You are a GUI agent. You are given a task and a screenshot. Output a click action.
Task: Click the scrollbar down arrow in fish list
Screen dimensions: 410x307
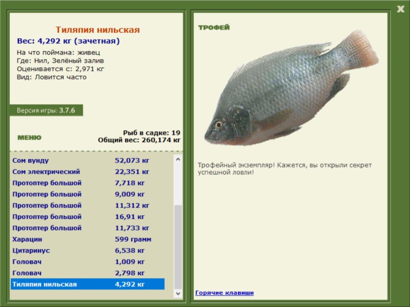click(x=178, y=294)
